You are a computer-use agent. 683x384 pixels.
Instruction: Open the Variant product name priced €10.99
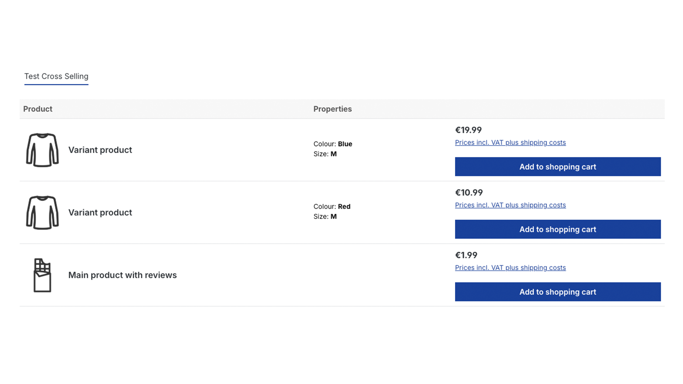[x=100, y=213]
